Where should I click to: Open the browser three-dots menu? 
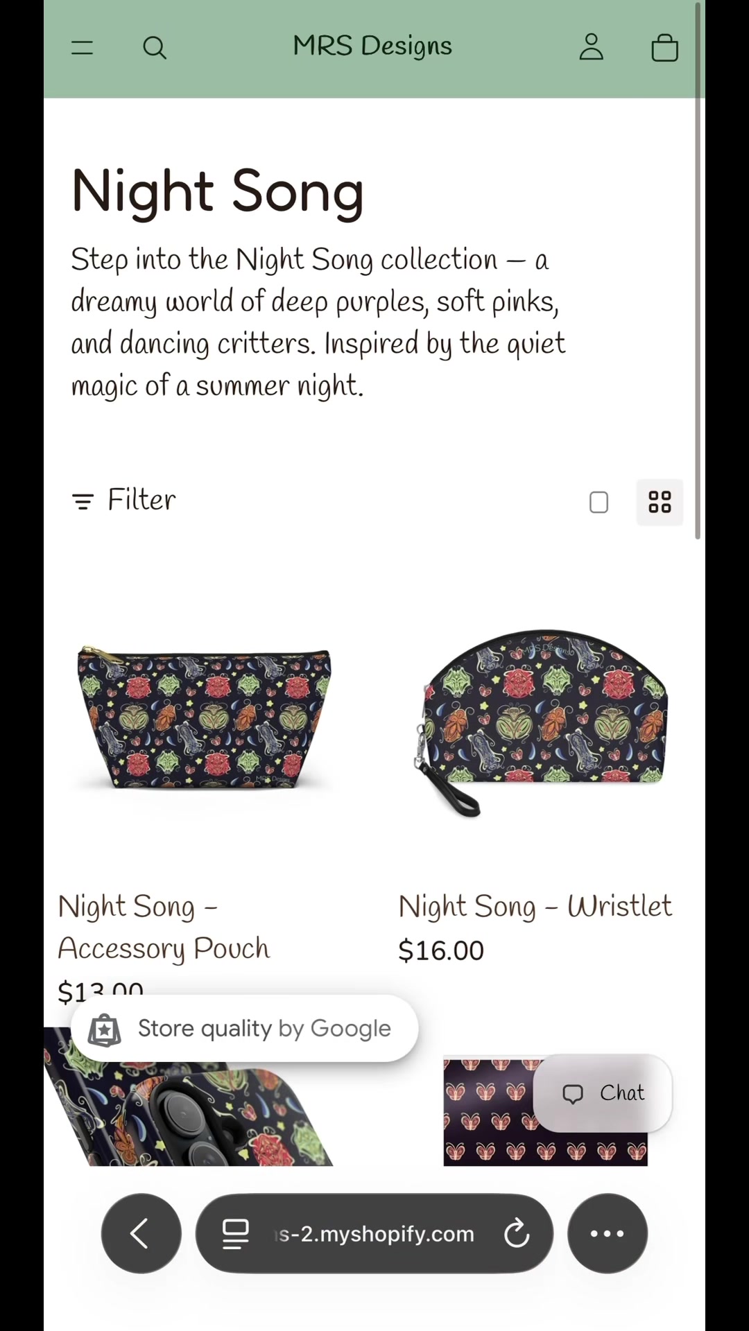608,1233
